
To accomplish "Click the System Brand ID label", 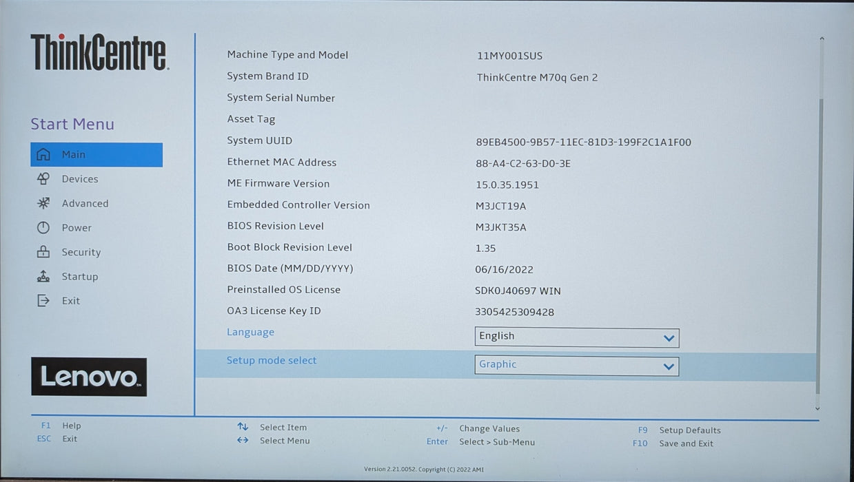I will [267, 76].
